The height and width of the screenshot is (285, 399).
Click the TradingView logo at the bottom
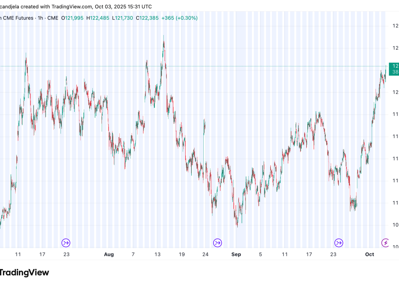click(24, 272)
